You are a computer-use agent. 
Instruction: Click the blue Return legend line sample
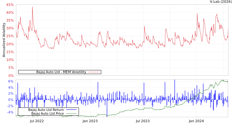tap(71, 110)
